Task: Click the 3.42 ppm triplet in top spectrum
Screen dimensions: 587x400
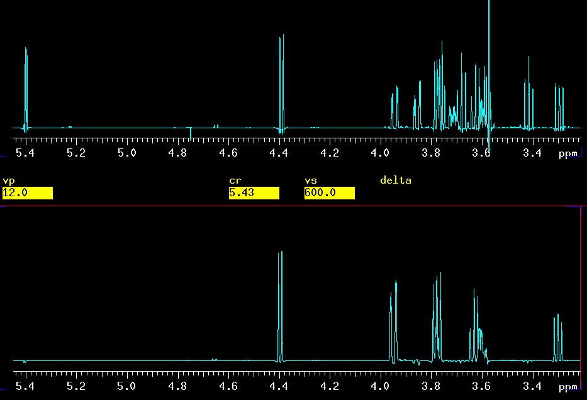Action: 528,94
